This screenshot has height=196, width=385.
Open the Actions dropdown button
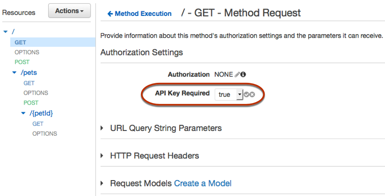pos(69,11)
